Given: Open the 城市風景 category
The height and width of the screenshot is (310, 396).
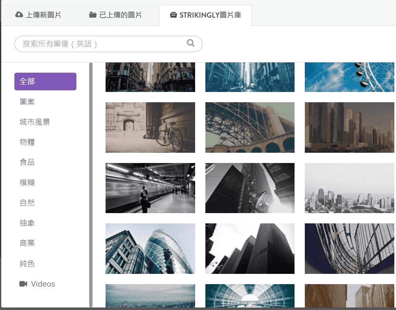Looking at the screenshot, I should 35,122.
